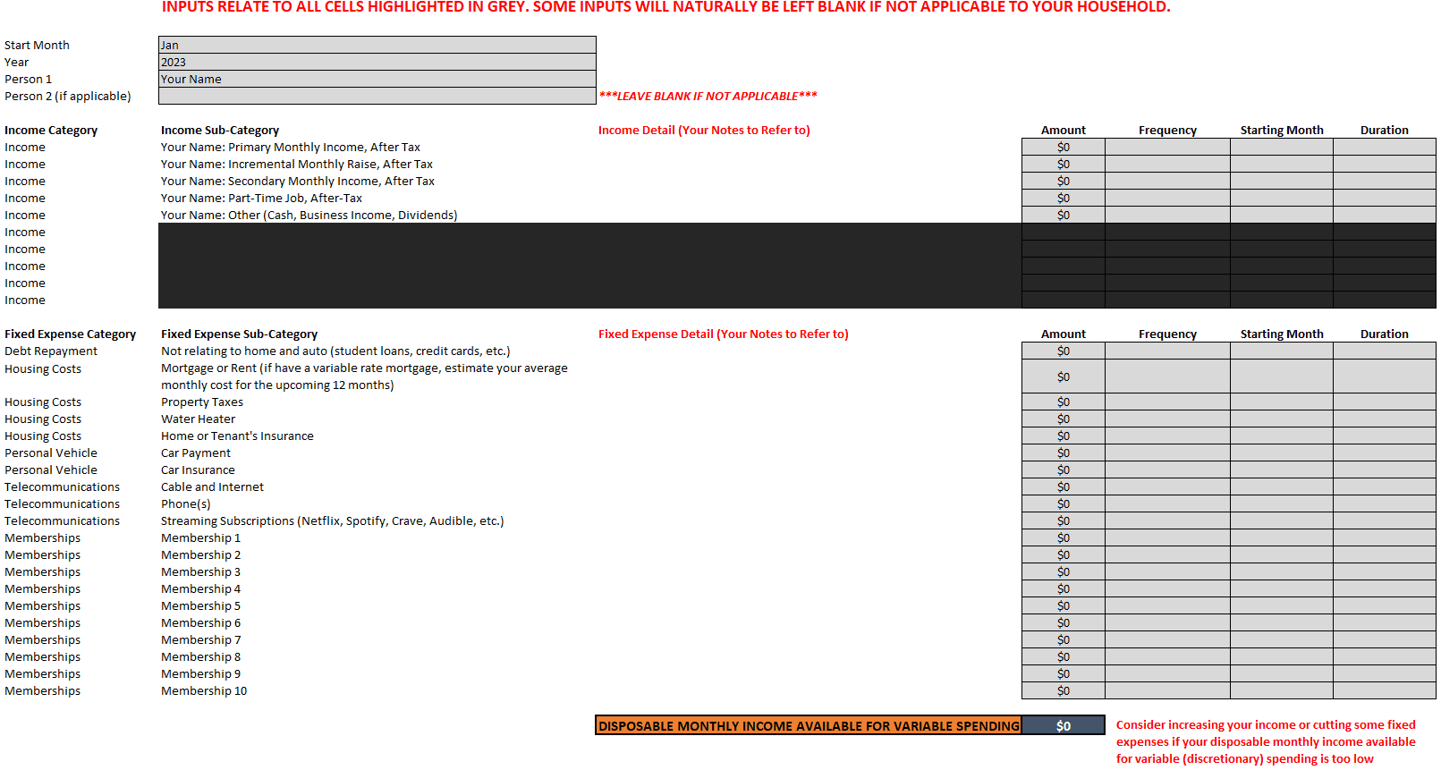Select Starting Month cell for Incremental Monthly Raise
This screenshot has width=1441, height=770.
click(x=1281, y=164)
